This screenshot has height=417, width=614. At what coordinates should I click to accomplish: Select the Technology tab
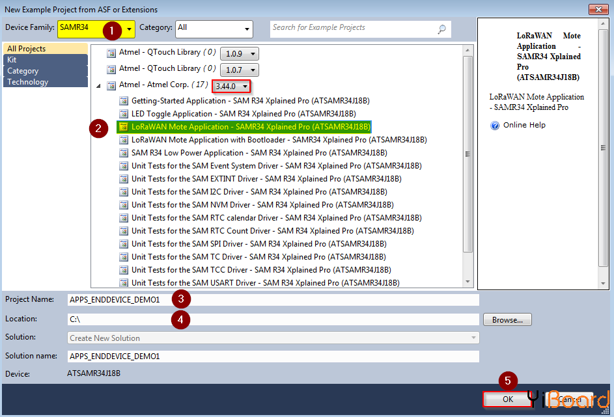tap(45, 82)
